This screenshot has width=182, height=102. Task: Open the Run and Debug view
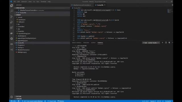[11, 22]
